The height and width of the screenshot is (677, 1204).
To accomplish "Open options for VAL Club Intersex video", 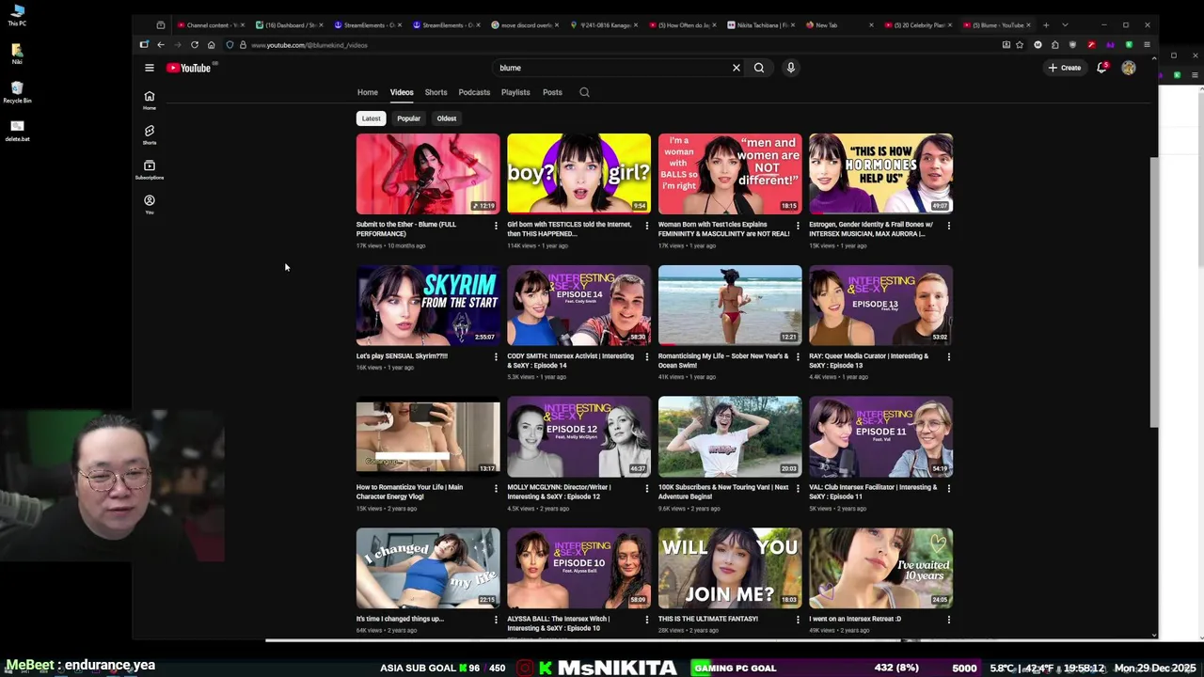I will (948, 488).
